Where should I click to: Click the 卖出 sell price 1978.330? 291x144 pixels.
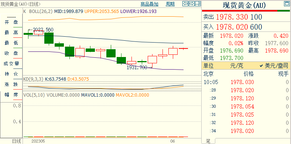pos(232,17)
